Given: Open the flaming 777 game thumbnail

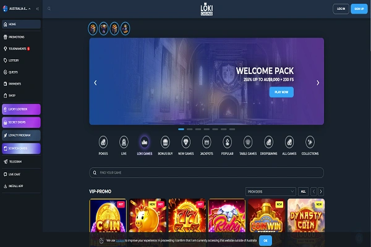Looking at the screenshot, I should 187,216.
